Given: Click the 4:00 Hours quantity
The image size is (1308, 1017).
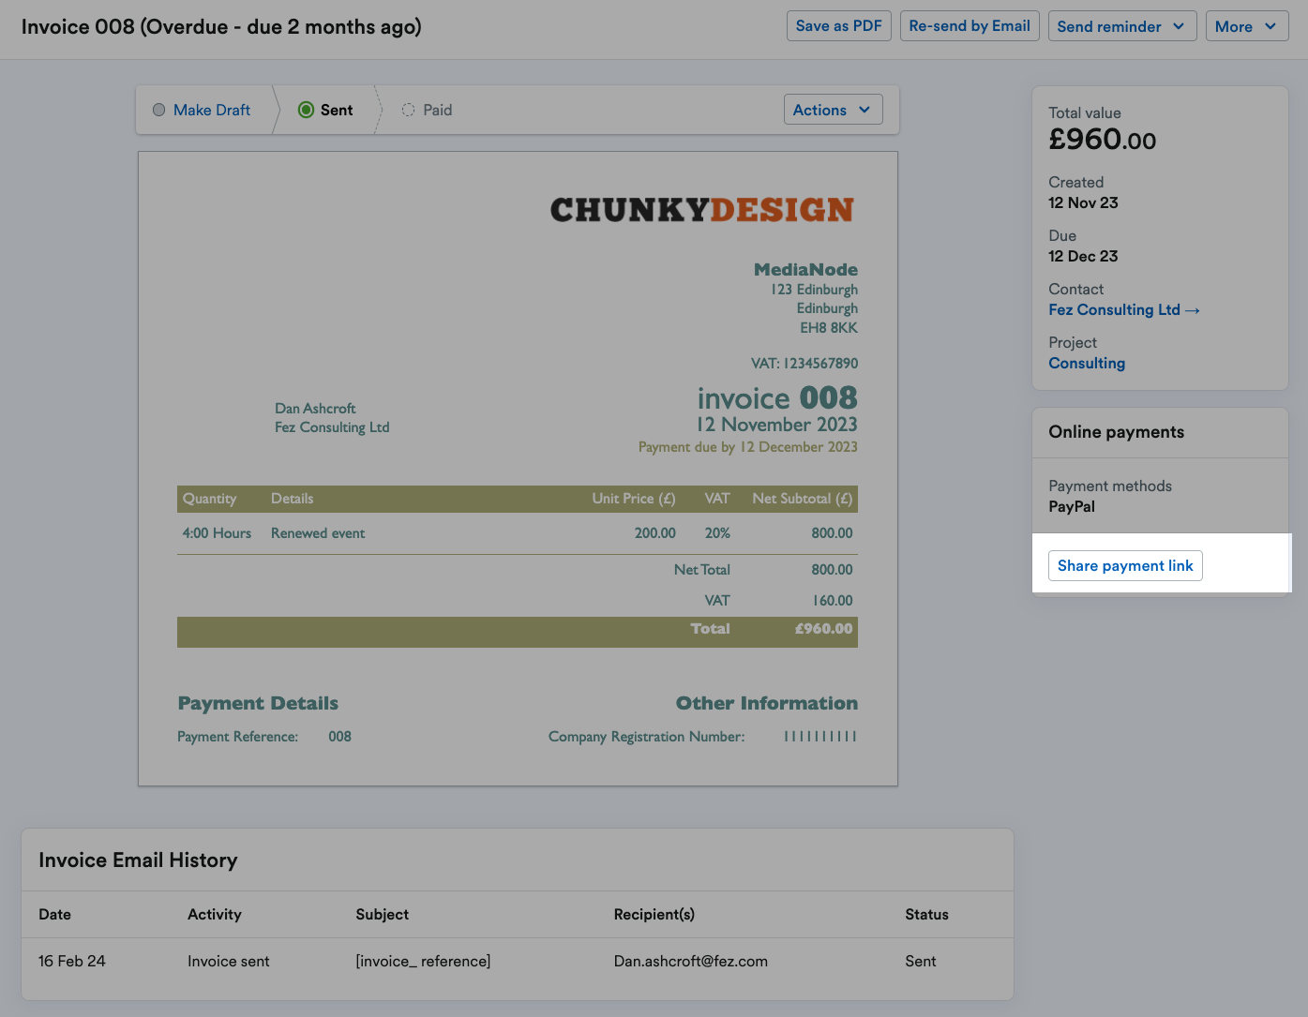Looking at the screenshot, I should (217, 533).
